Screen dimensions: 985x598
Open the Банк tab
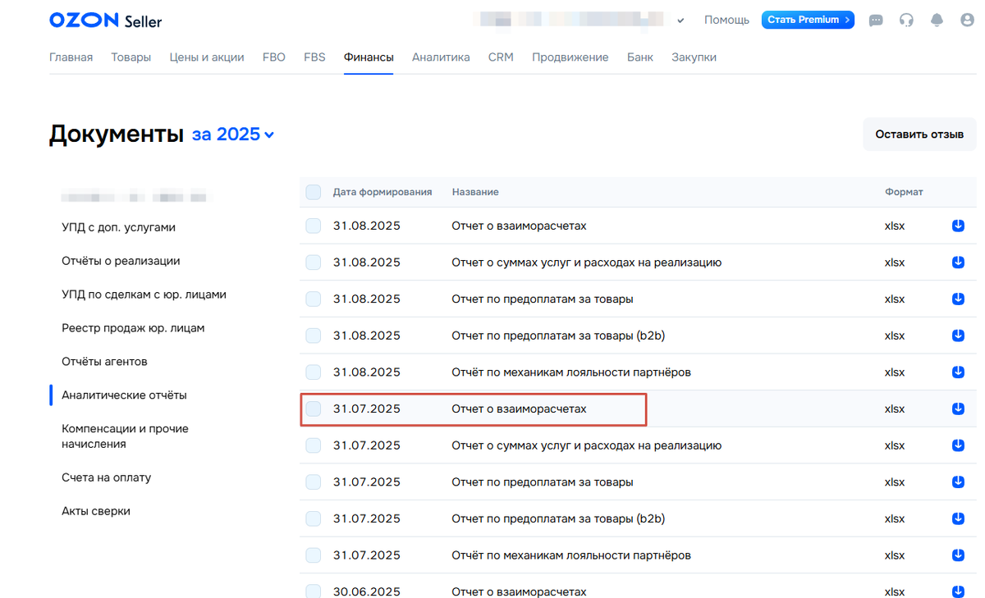pyautogui.click(x=640, y=57)
